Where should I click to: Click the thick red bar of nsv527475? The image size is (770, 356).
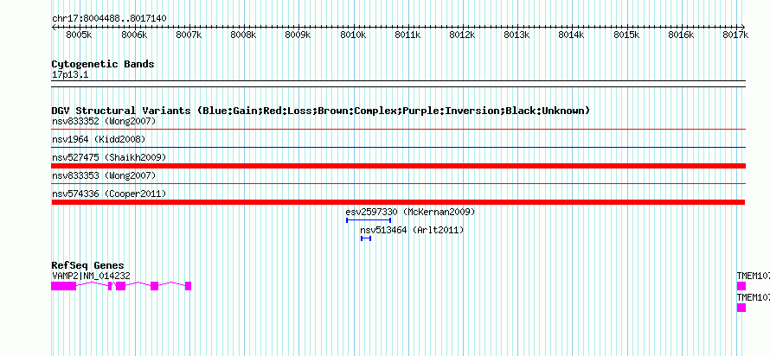pyautogui.click(x=399, y=166)
